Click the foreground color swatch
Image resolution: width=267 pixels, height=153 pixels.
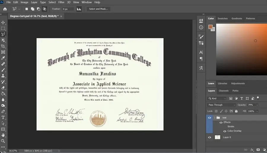[210, 27]
